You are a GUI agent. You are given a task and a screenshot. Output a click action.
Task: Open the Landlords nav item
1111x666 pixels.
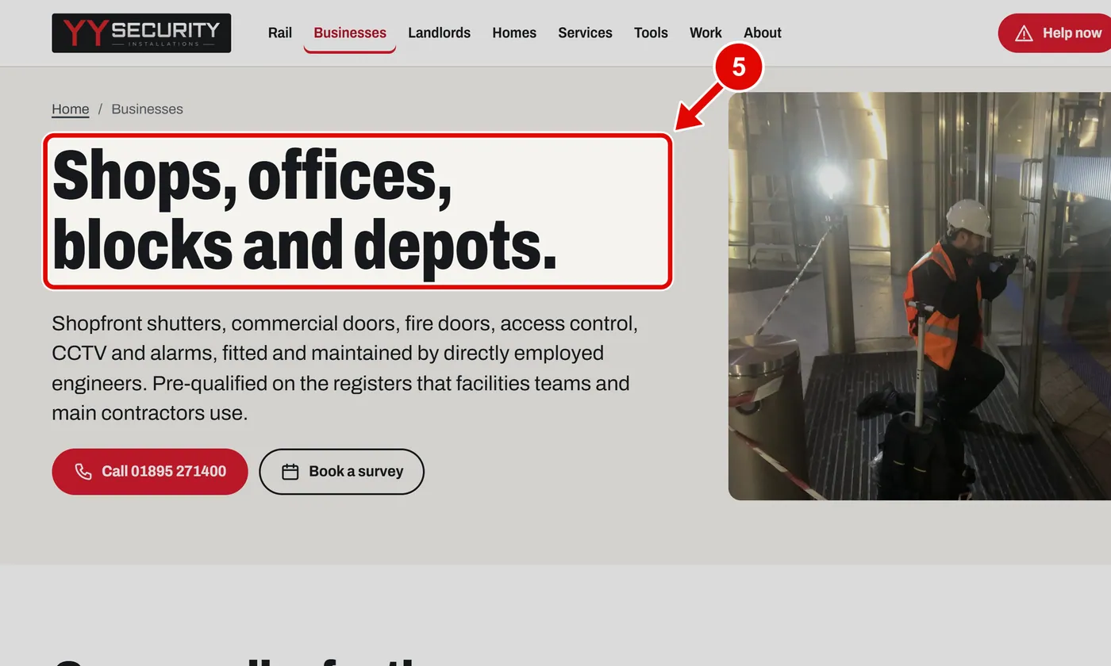[x=439, y=33]
